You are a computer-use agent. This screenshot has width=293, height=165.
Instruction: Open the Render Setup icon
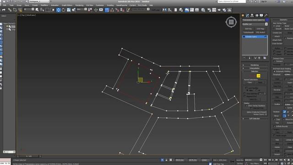209,10
